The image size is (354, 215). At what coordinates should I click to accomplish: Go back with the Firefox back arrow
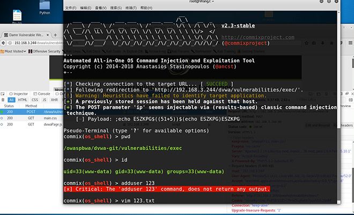click(x=3, y=43)
